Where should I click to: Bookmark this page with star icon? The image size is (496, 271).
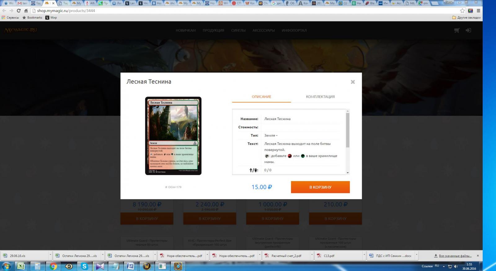tap(462, 11)
